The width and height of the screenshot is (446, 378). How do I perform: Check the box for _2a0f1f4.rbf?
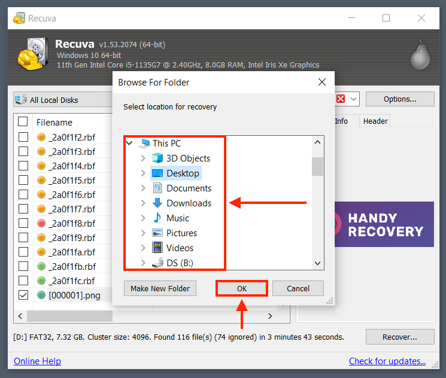click(23, 166)
